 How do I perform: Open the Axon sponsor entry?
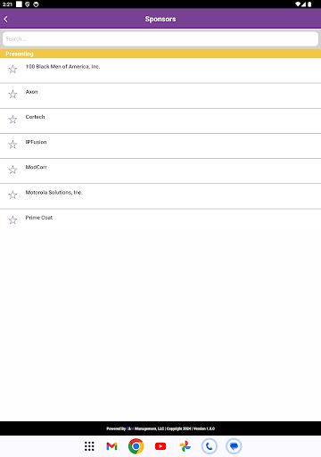click(31, 92)
